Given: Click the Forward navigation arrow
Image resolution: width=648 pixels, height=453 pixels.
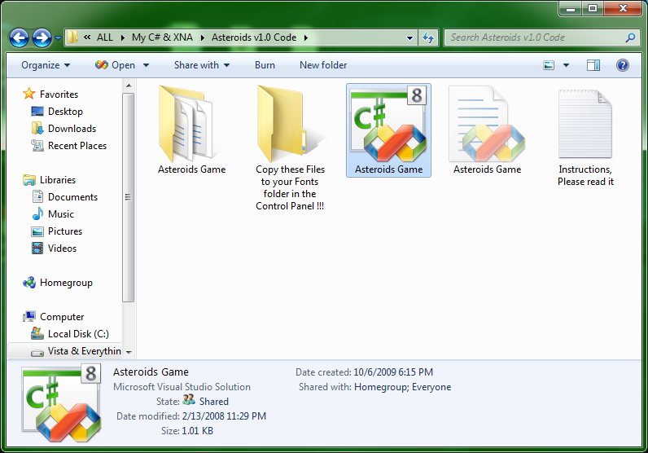Looking at the screenshot, I should click(42, 37).
